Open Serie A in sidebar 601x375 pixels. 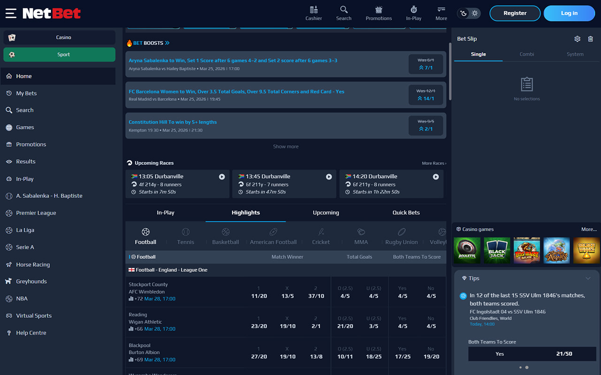coord(58,247)
